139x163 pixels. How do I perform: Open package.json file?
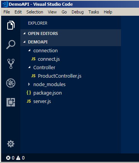pos(70,93)
